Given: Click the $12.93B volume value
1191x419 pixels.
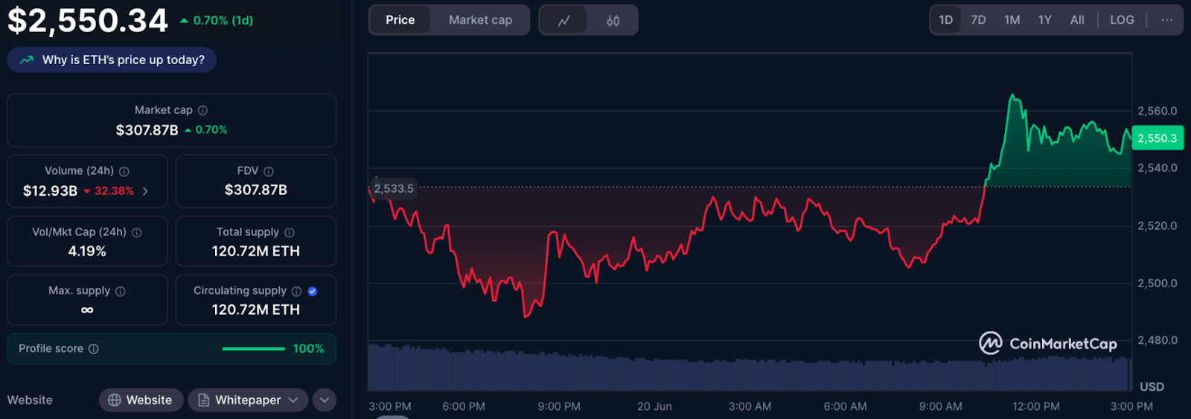Looking at the screenshot, I should [50, 191].
